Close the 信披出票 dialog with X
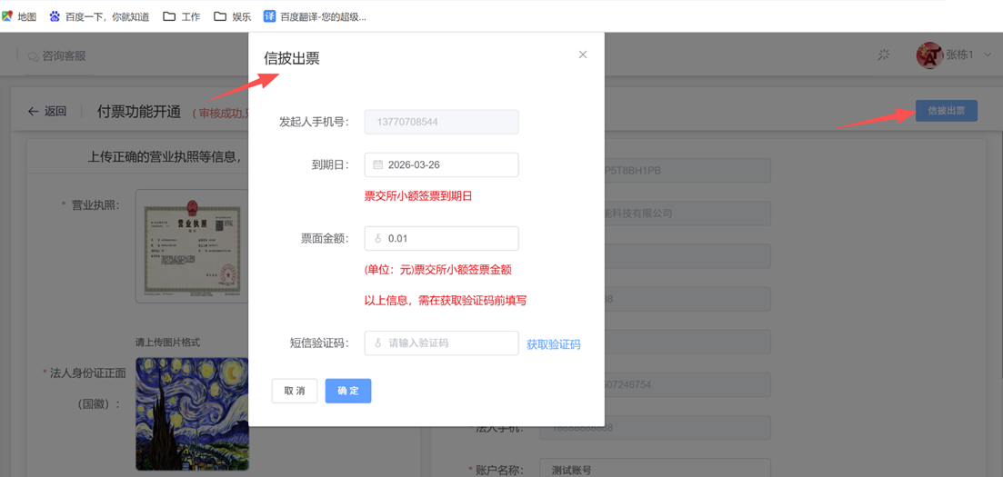The width and height of the screenshot is (1003, 477). tap(583, 55)
